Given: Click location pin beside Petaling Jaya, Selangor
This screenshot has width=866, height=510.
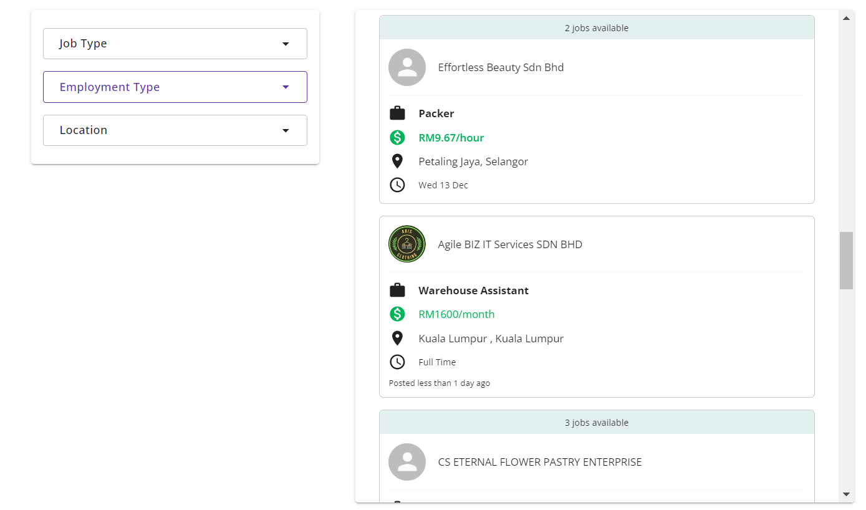Looking at the screenshot, I should coord(397,161).
